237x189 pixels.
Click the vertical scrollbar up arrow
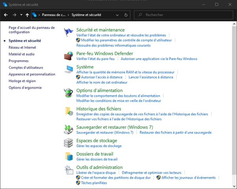pos(234,24)
